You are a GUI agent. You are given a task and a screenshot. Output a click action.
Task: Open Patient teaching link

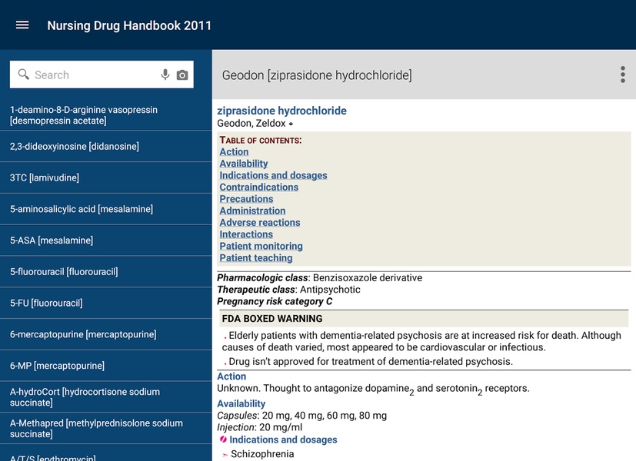[x=256, y=257]
